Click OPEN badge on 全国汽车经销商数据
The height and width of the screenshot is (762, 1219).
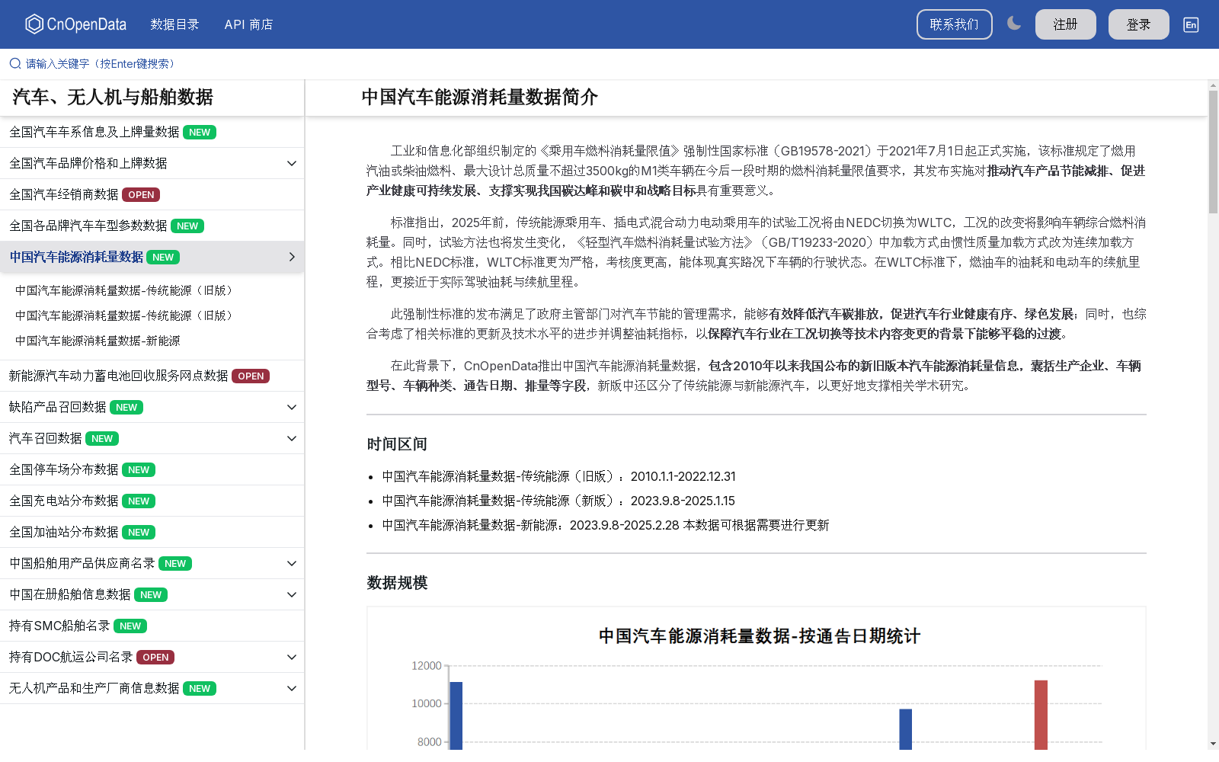(x=141, y=194)
